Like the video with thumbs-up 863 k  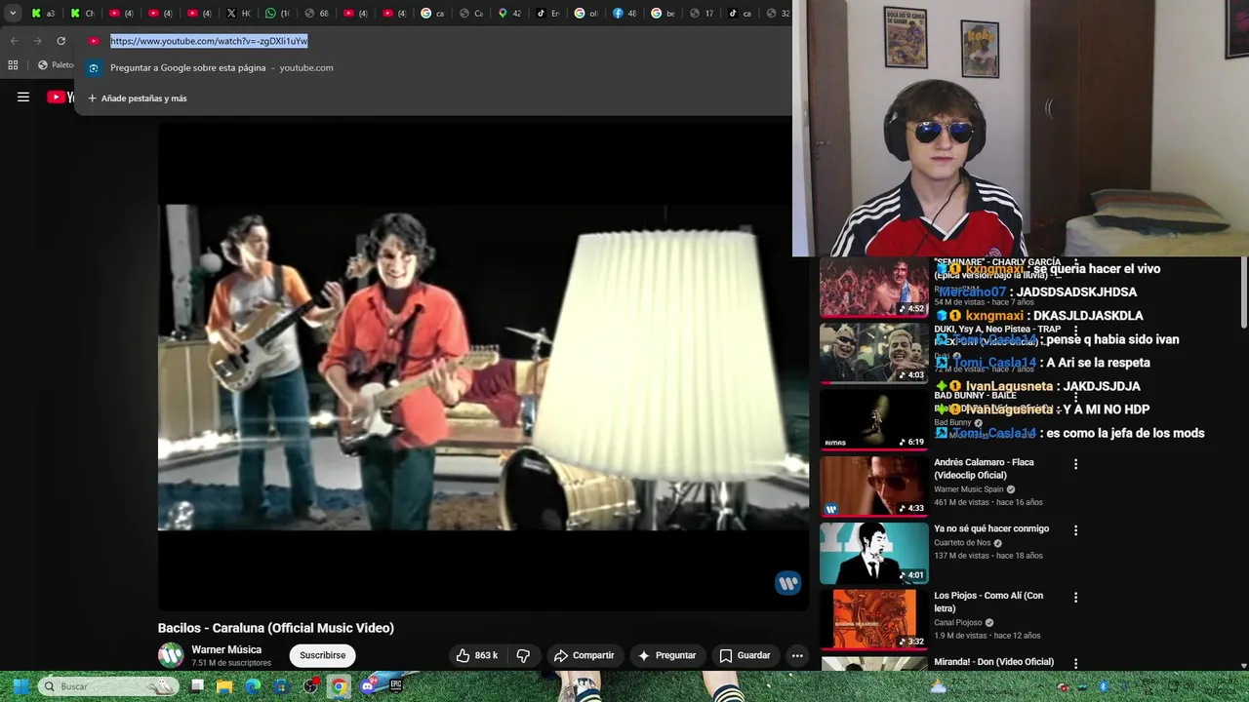[x=477, y=655]
